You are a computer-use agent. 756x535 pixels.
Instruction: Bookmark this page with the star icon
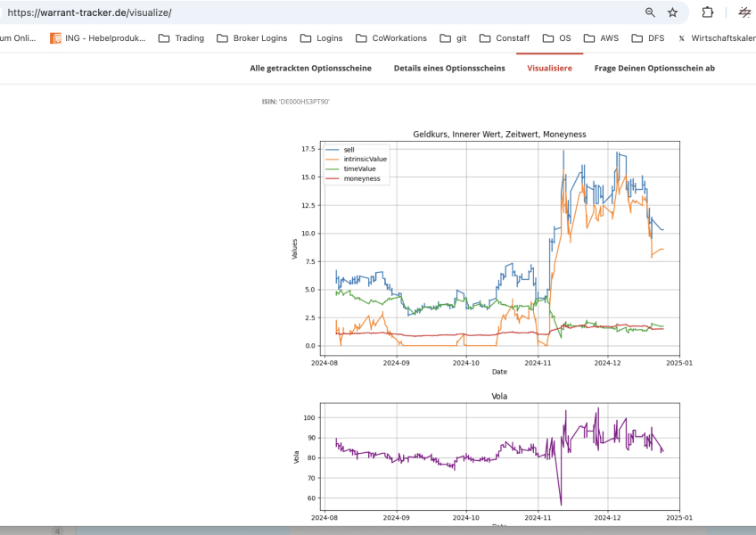[672, 12]
